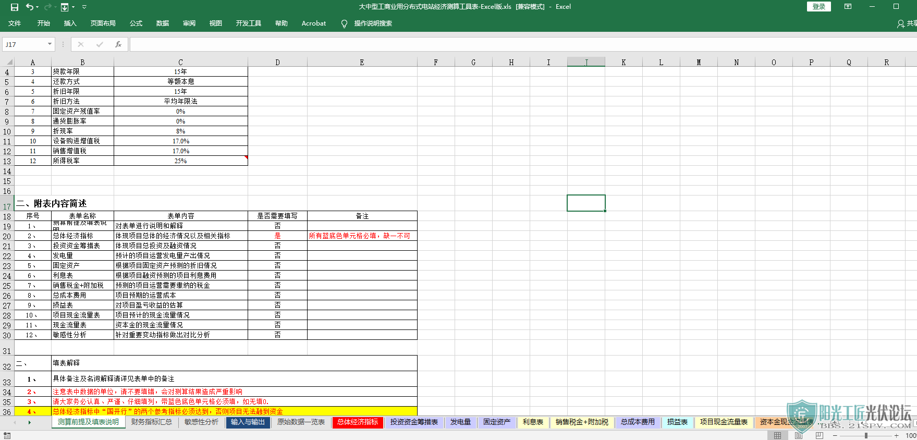Switch to sheet tab 销售税金+附加税
The width and height of the screenshot is (917, 440).
click(x=582, y=422)
